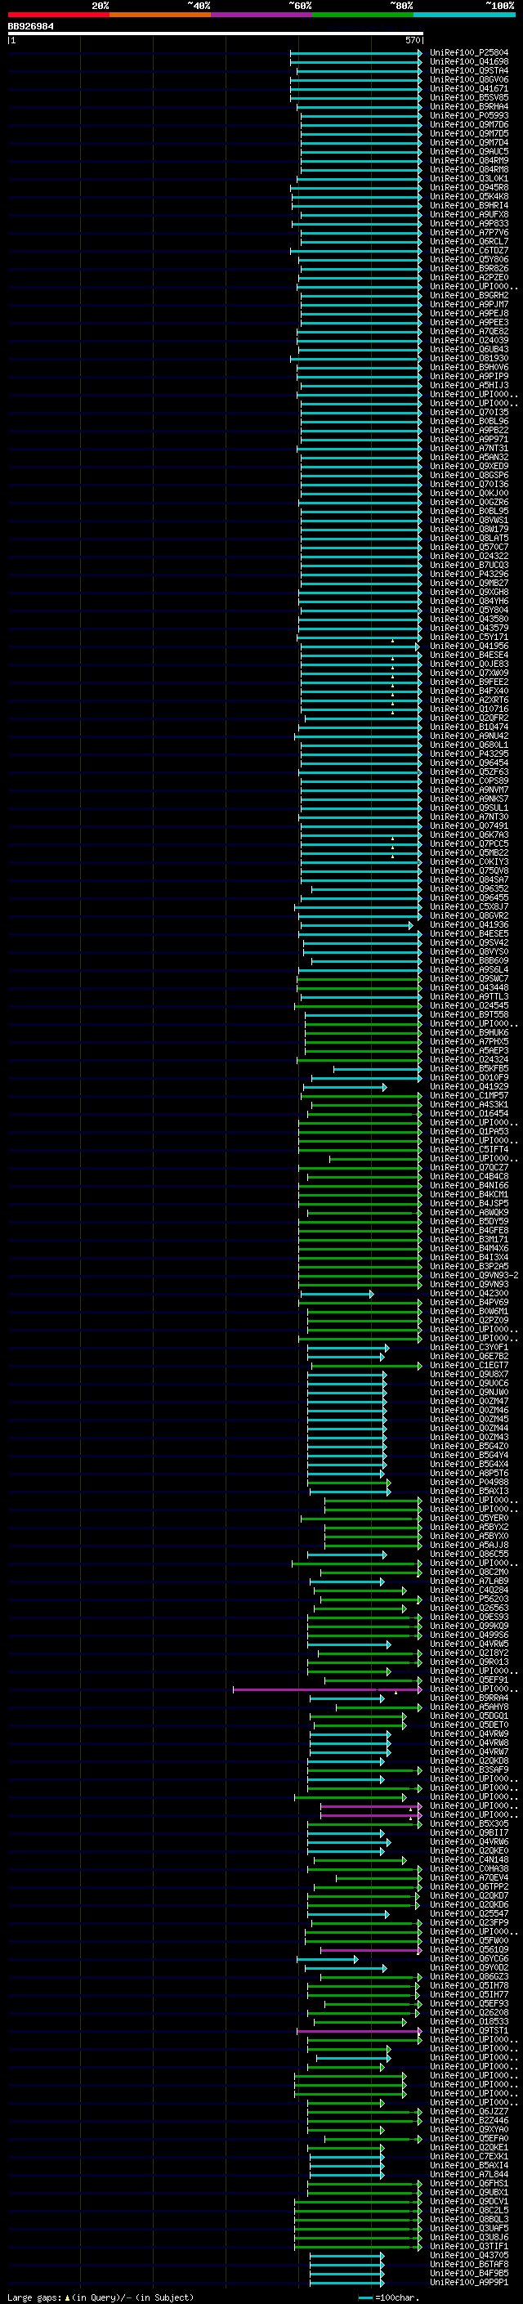The width and height of the screenshot is (523, 2304).
Task: Click the UniRef100_A9P833 label
Action: 468,224
